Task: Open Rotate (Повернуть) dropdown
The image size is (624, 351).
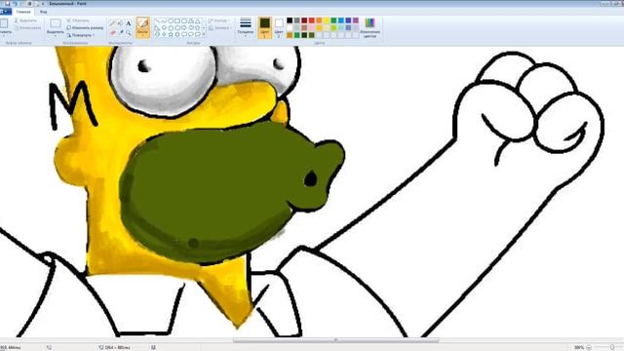Action: [x=80, y=35]
